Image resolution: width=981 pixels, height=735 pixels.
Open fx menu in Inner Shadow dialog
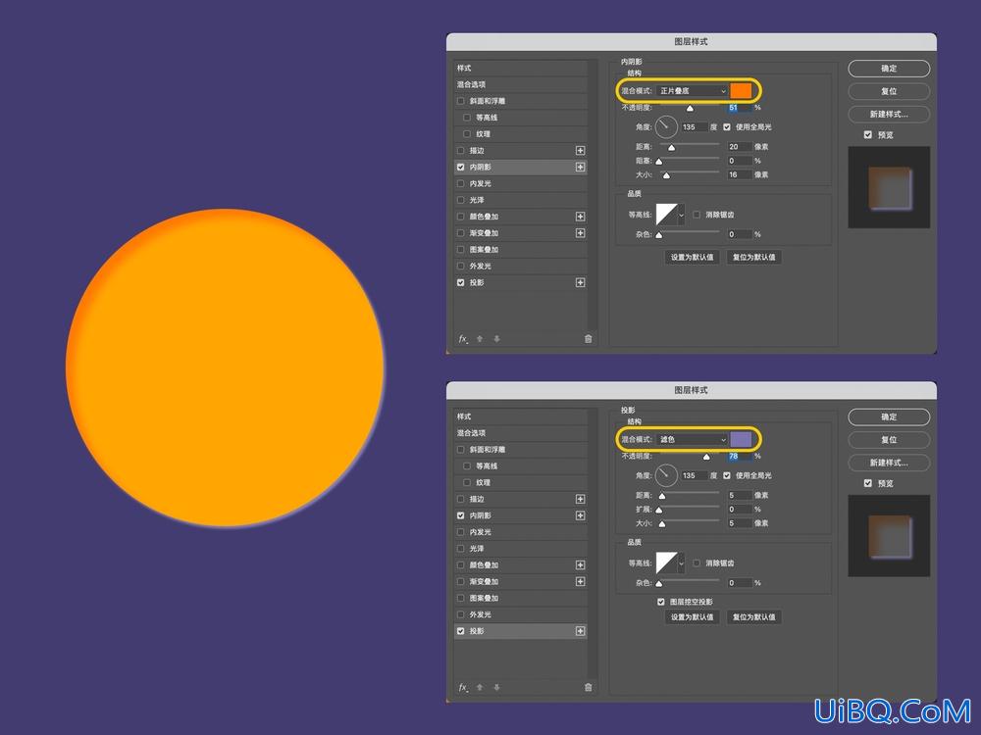coord(463,339)
